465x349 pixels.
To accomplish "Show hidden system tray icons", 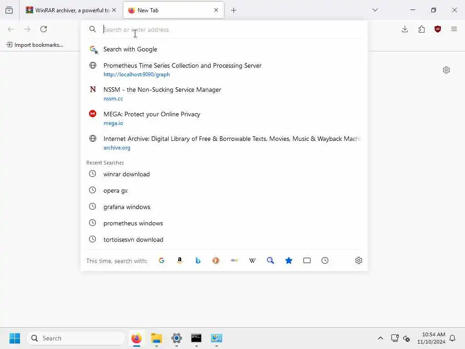I will [381, 338].
